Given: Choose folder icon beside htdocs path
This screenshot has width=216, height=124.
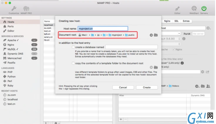Looking at the screenshot, I should point(203,86).
